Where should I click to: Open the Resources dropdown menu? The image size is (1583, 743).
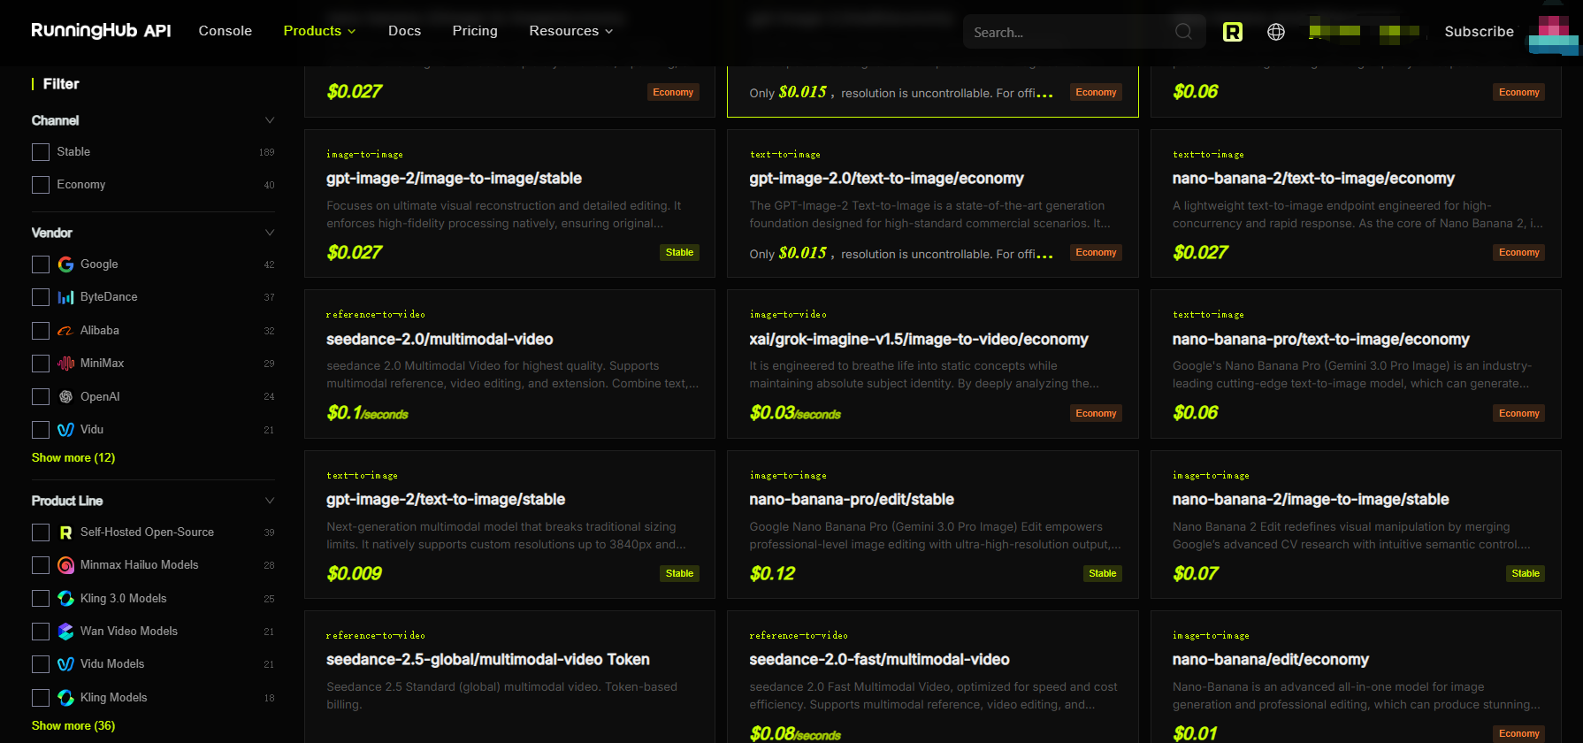(x=571, y=31)
